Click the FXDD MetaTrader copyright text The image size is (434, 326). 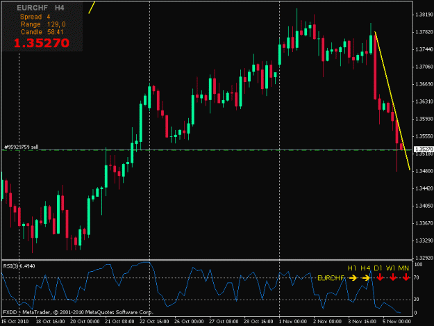click(x=78, y=312)
